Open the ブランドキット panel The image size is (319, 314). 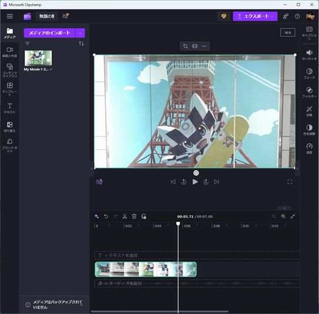pos(9,146)
